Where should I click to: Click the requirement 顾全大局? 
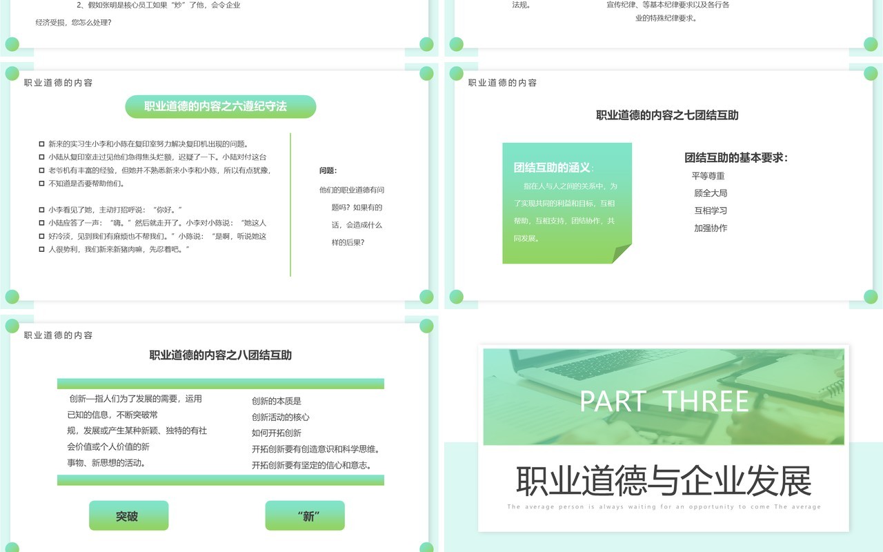click(711, 193)
